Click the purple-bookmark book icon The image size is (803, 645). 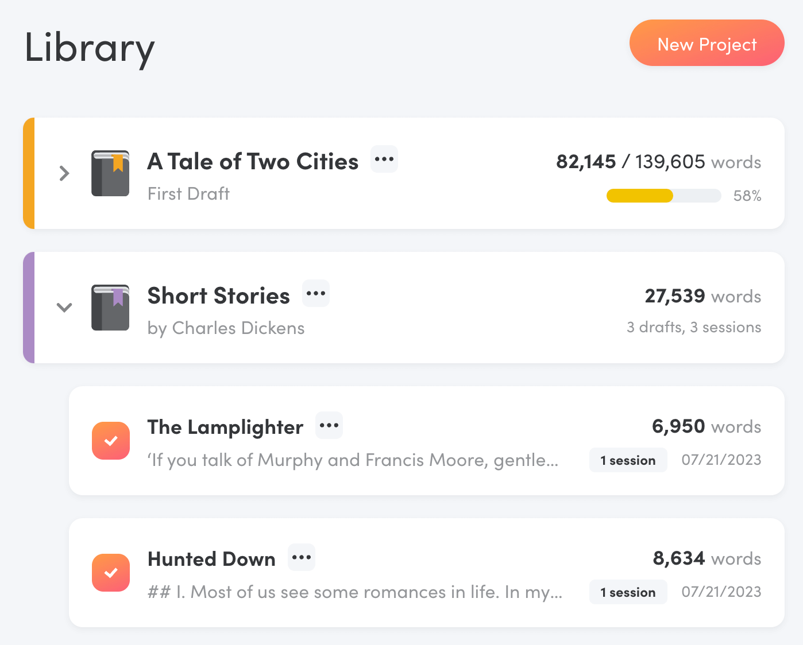pyautogui.click(x=110, y=308)
